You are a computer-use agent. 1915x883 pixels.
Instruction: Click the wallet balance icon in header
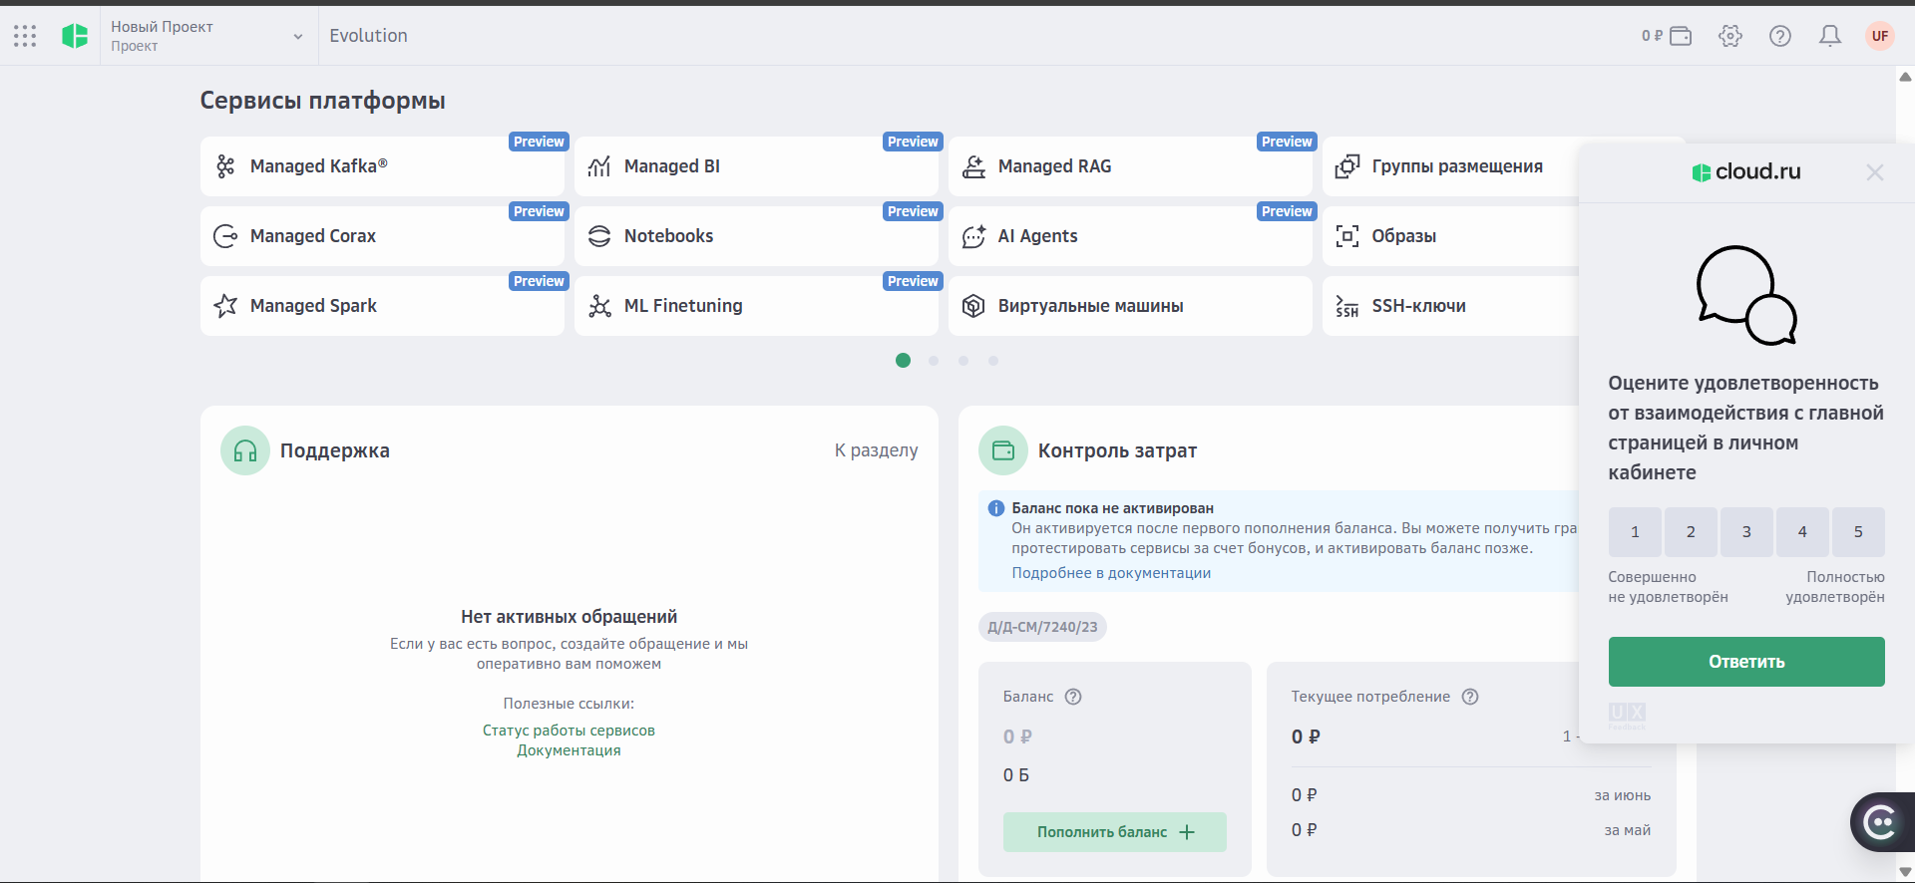pos(1681,36)
